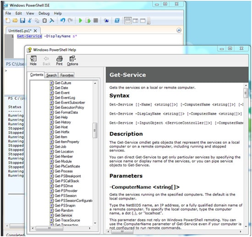Screen dimensions: 252x237
Task: Toggle show script pane right layout
Action: click(135, 21)
